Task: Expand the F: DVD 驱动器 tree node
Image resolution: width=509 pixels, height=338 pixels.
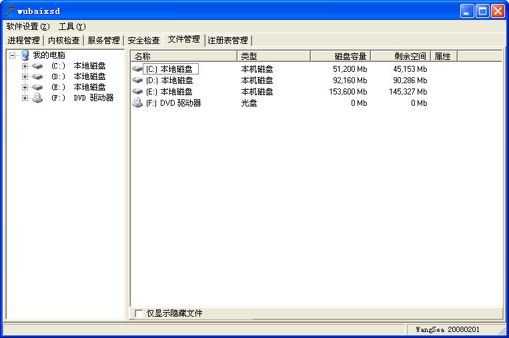Action: coord(25,98)
